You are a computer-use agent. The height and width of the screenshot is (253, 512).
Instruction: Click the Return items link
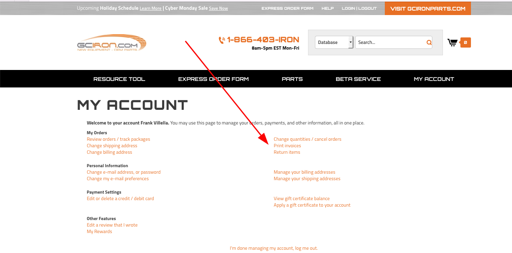point(287,152)
